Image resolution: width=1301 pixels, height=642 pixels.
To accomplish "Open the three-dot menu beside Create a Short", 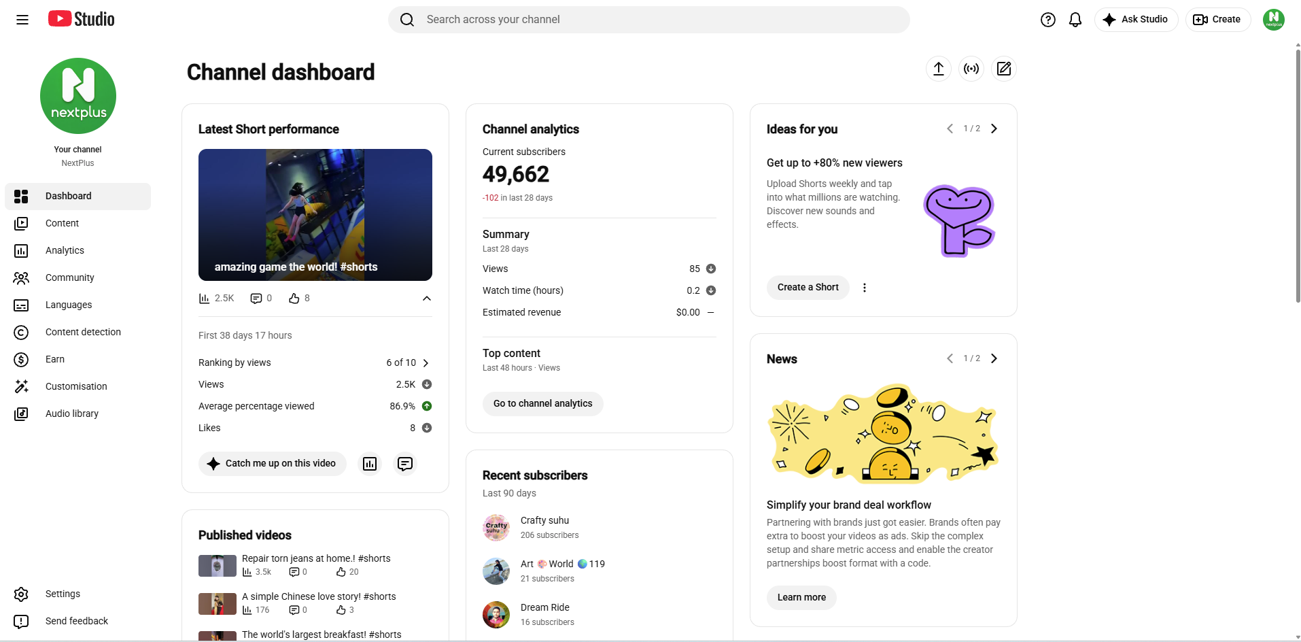I will tap(865, 288).
